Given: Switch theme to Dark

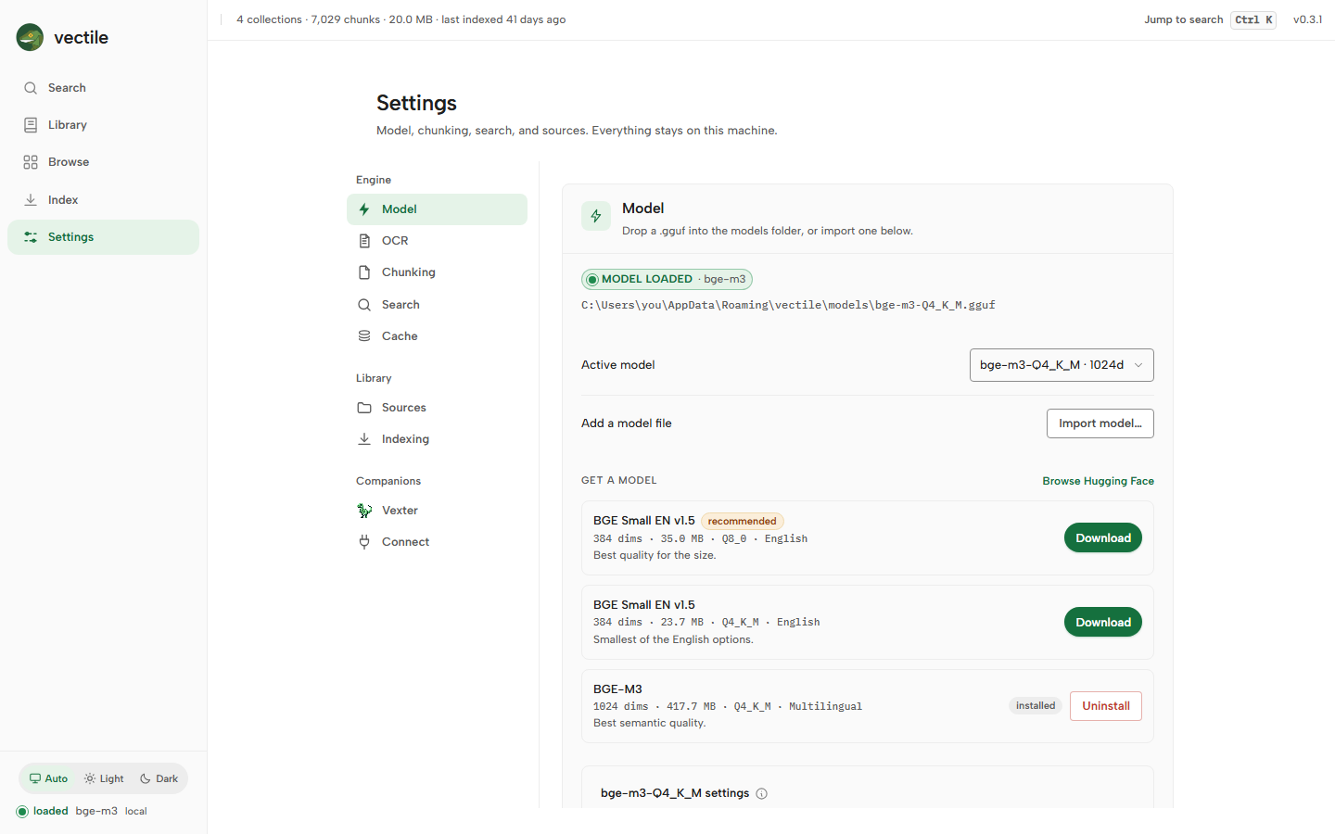Looking at the screenshot, I should [x=159, y=778].
